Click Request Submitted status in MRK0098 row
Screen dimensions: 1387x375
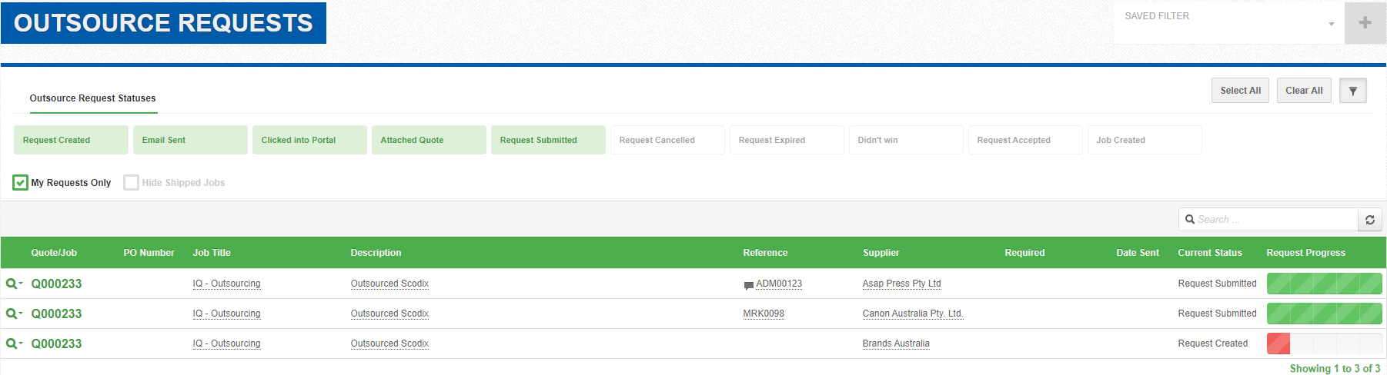tap(1217, 314)
